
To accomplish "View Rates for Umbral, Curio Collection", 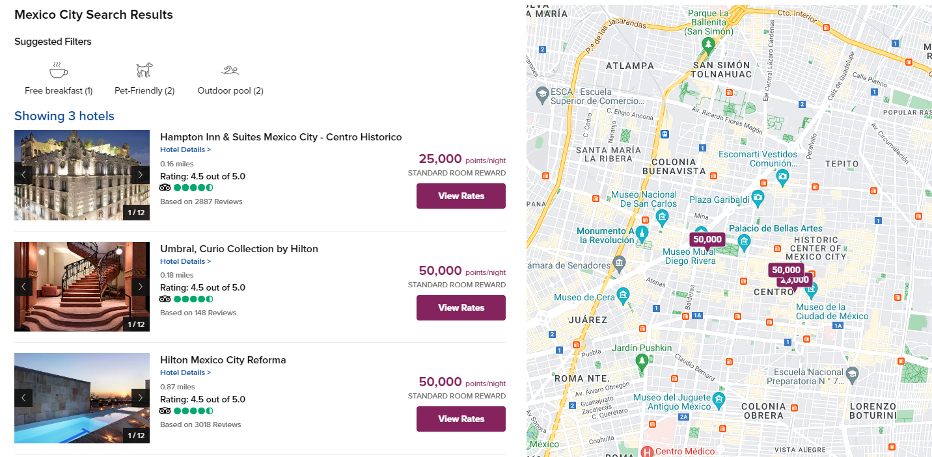I will [x=461, y=307].
